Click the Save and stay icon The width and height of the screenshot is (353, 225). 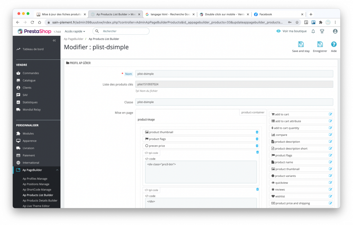click(x=300, y=44)
